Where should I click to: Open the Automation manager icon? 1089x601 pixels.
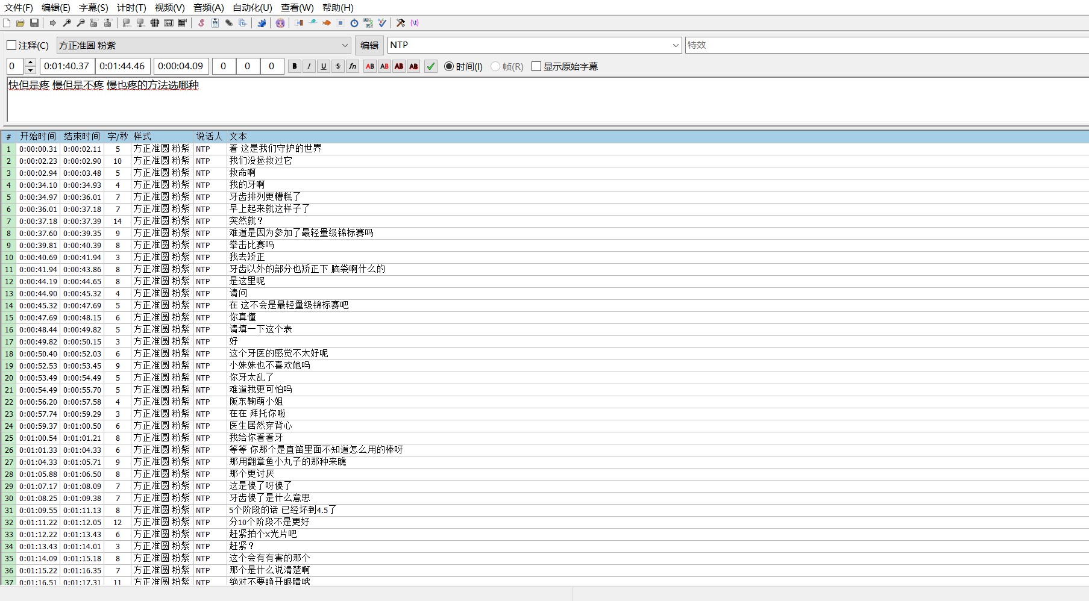[262, 23]
